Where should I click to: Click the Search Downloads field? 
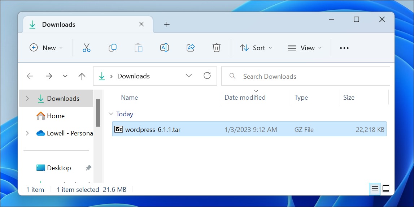click(x=305, y=76)
